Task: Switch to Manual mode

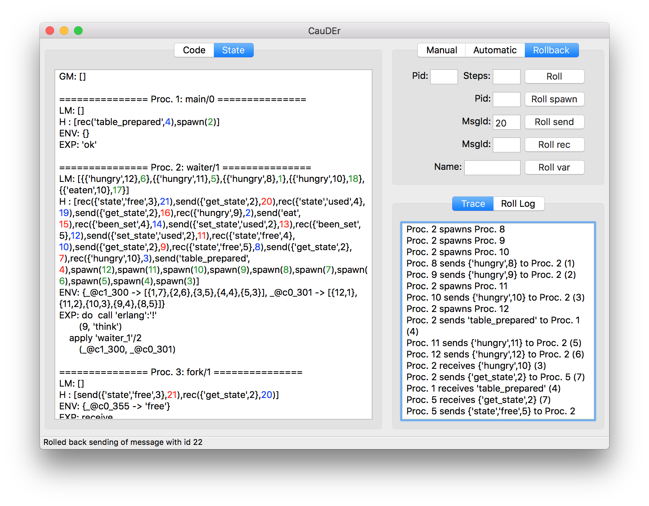Action: coord(441,50)
